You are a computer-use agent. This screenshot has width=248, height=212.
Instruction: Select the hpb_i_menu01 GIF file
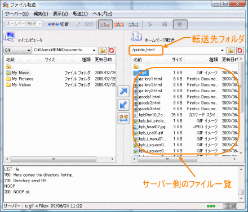150,139
